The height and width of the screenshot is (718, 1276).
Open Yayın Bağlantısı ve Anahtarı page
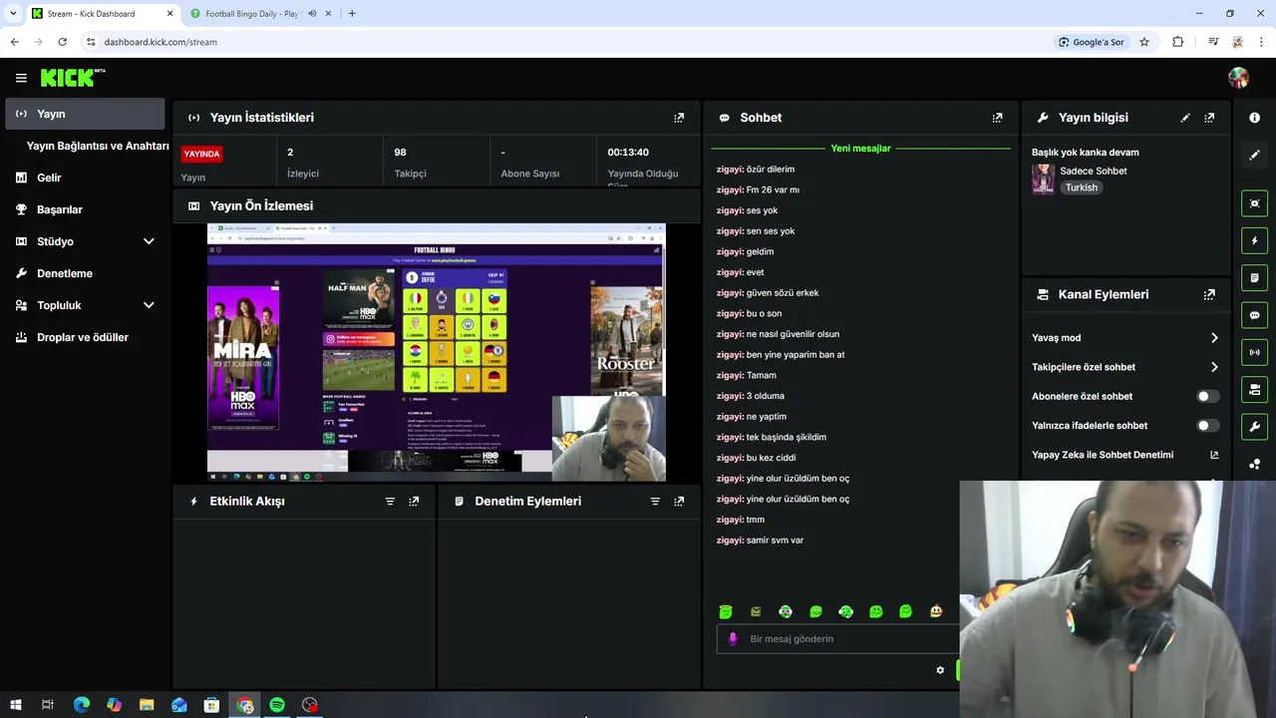pos(98,146)
